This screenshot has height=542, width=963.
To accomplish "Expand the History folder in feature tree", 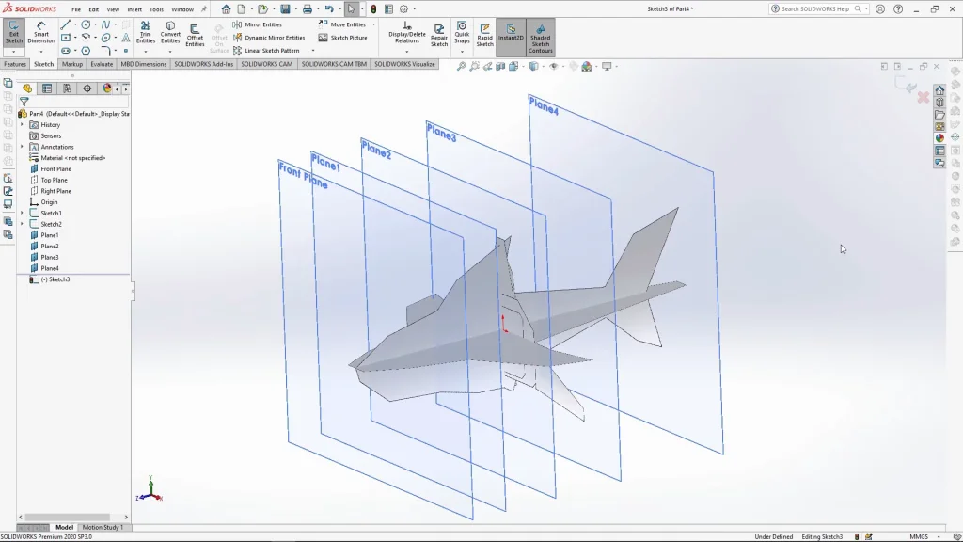I will point(23,125).
